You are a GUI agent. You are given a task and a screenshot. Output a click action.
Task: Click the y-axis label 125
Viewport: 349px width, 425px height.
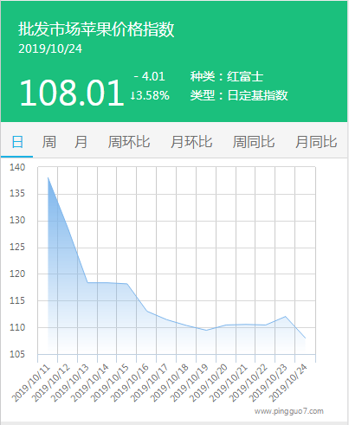click(x=17, y=247)
